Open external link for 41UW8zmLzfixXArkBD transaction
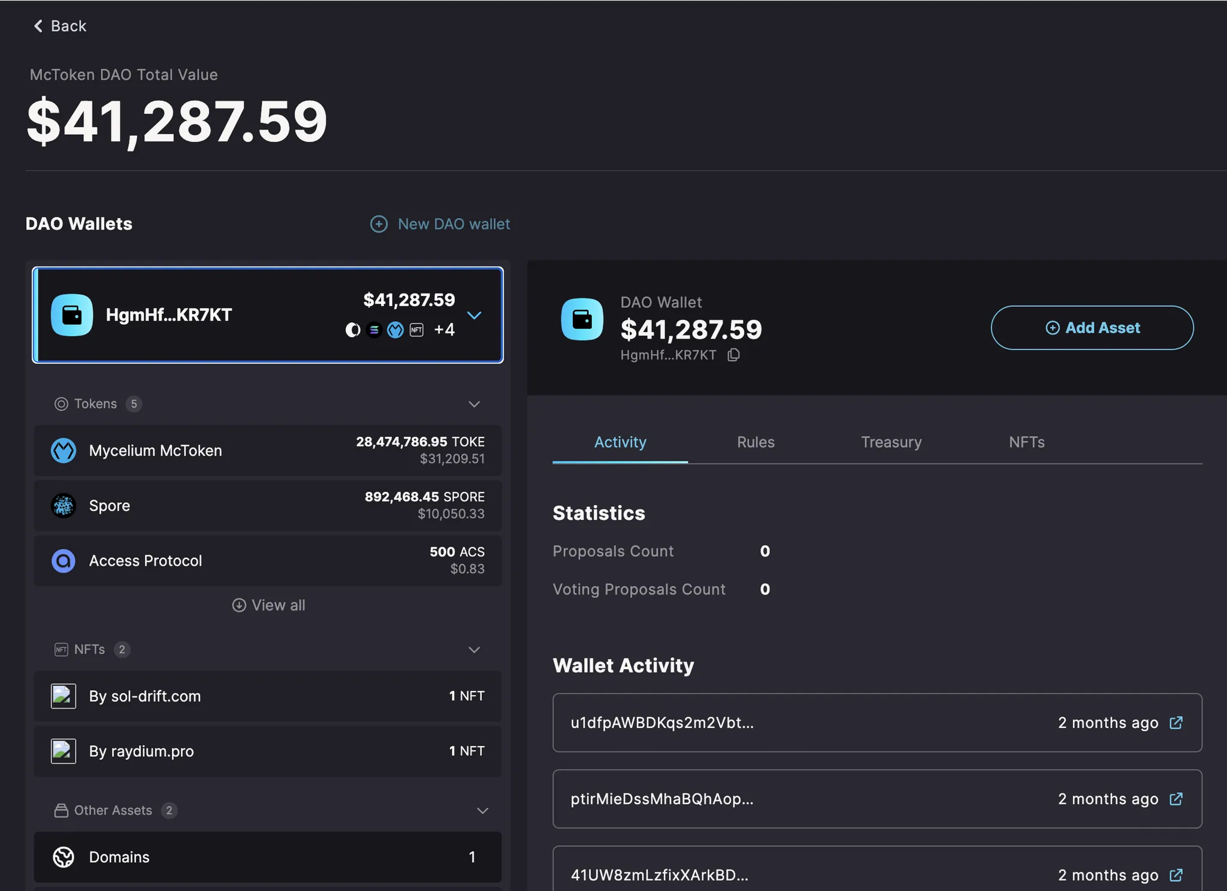 click(x=1175, y=875)
